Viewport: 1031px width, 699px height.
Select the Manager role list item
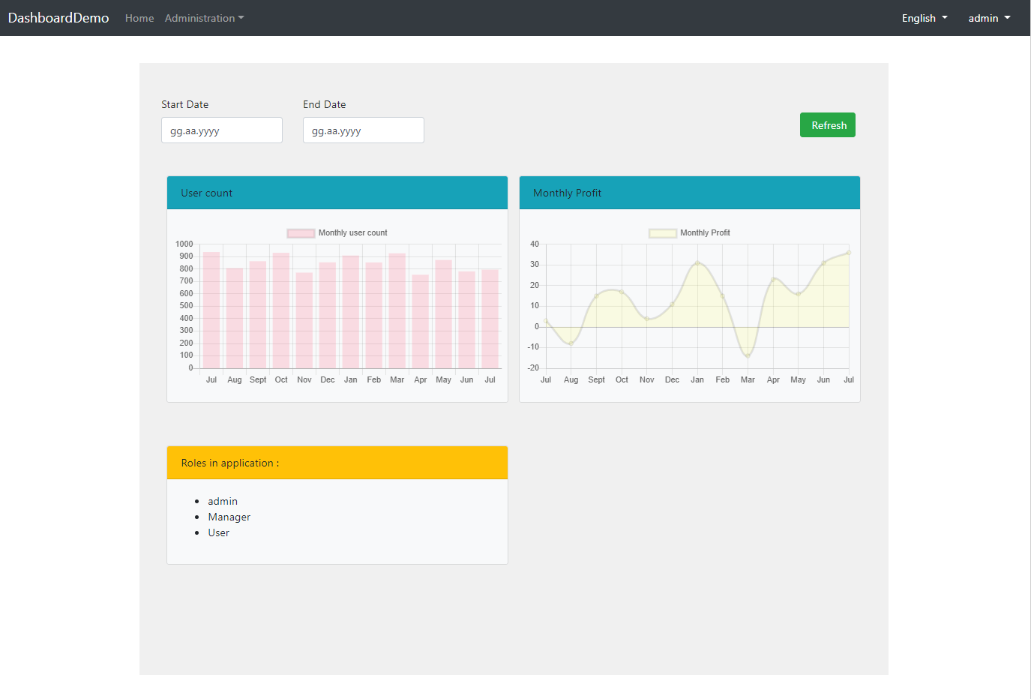(229, 517)
